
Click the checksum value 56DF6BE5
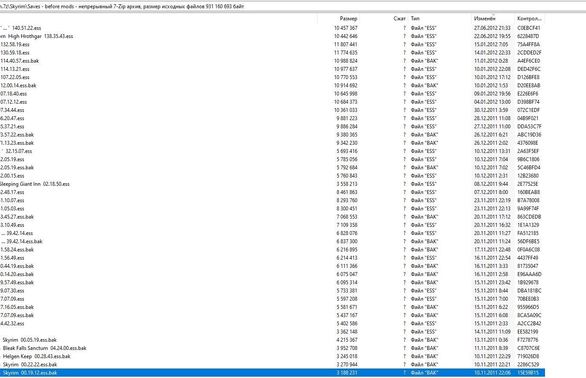coord(528,241)
